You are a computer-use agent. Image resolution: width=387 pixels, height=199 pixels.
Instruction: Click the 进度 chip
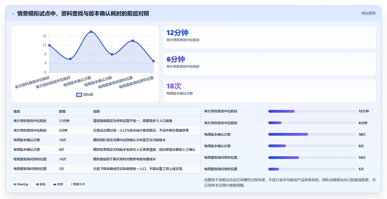coord(58,184)
